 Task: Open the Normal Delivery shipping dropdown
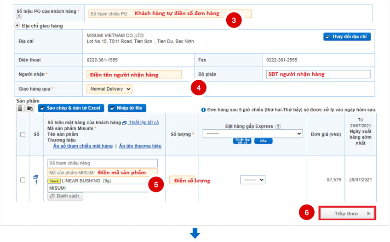[109, 89]
